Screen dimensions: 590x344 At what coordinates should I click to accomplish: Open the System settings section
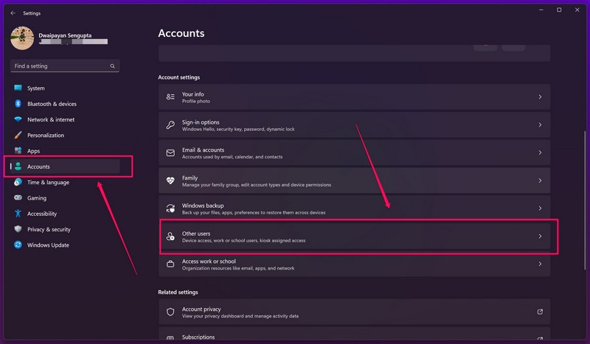35,88
